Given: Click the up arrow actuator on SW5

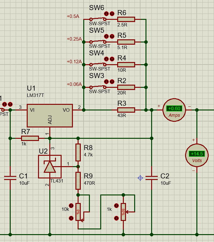Looking at the screenshot, I should click(x=112, y=36).
